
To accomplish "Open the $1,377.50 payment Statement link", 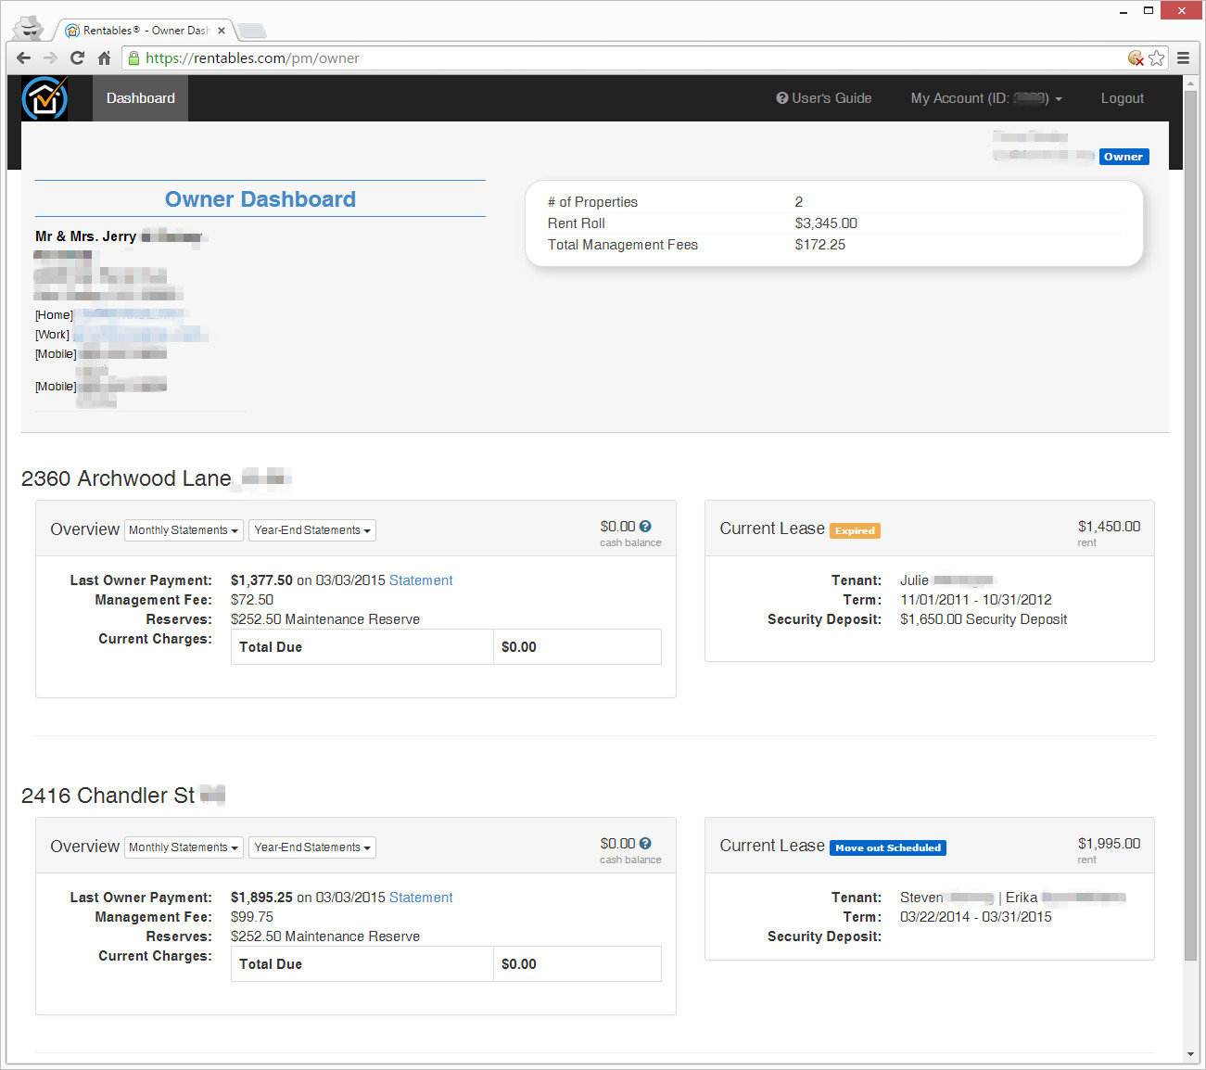I will pyautogui.click(x=421, y=580).
